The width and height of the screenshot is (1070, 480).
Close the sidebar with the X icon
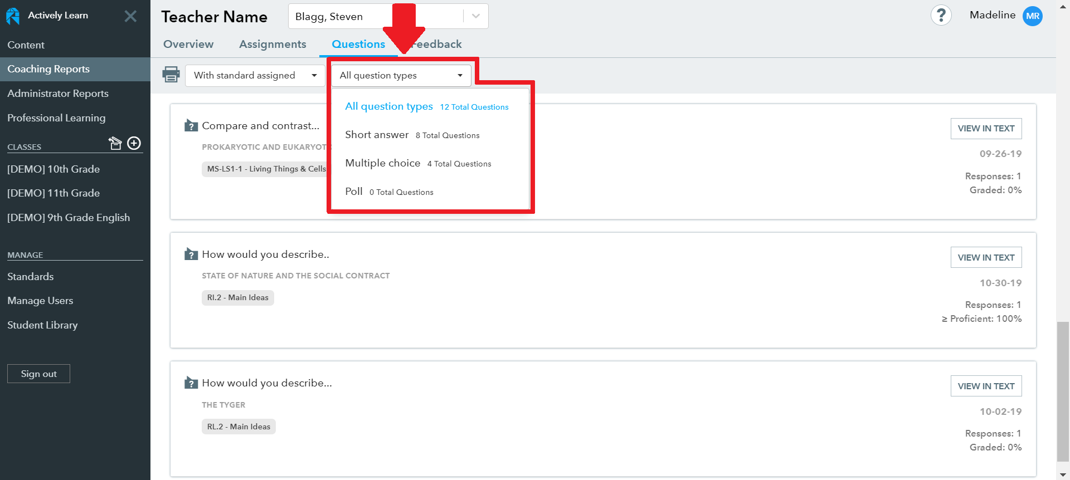pyautogui.click(x=130, y=16)
